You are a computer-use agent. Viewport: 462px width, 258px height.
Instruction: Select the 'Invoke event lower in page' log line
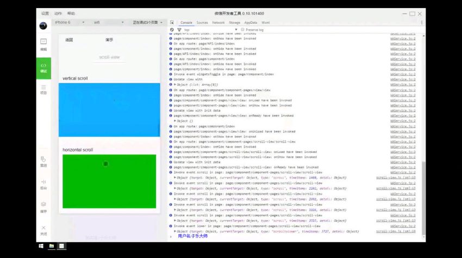click(247, 226)
